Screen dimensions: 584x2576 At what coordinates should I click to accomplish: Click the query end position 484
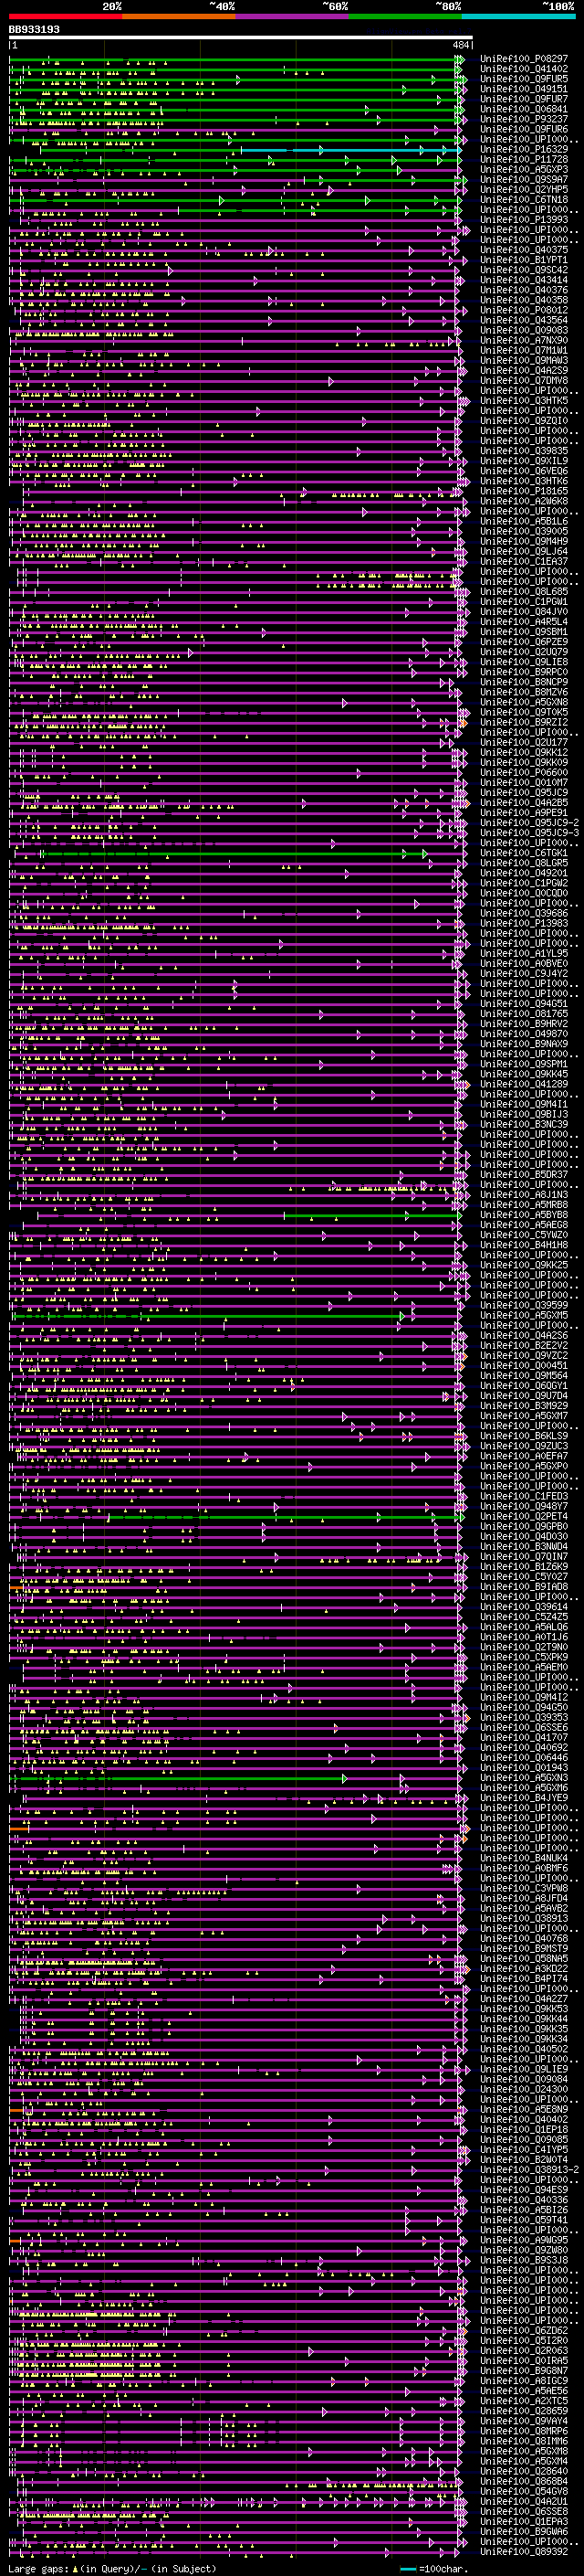click(x=461, y=45)
